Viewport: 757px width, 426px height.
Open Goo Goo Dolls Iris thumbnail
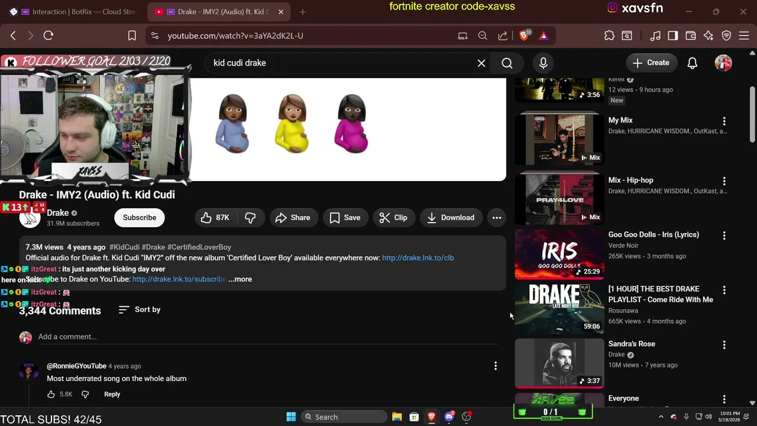(559, 254)
